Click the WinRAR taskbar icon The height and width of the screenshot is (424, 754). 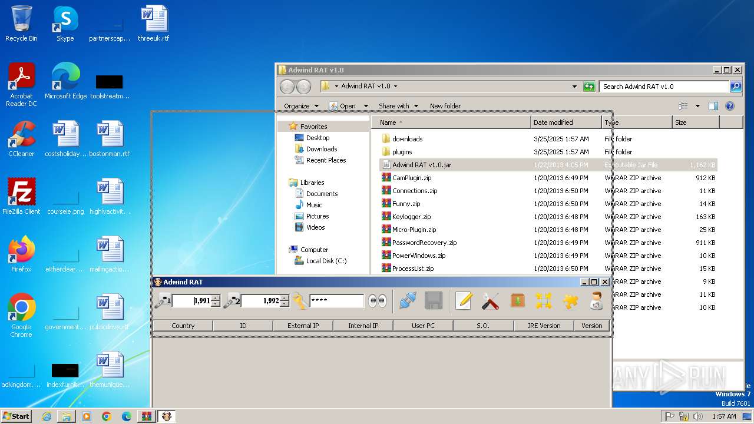(146, 416)
